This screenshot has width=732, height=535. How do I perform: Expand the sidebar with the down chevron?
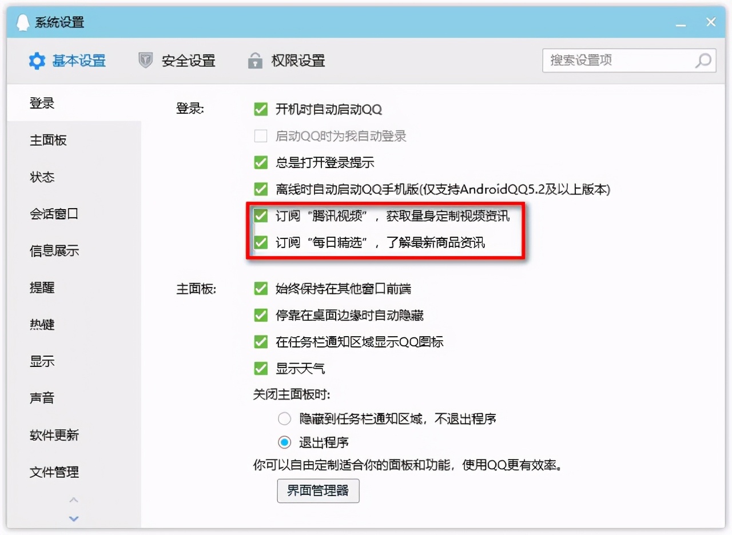[73, 519]
